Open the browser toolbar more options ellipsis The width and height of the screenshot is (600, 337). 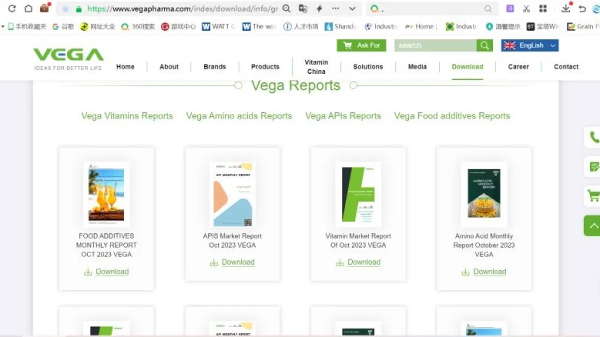coord(335,8)
